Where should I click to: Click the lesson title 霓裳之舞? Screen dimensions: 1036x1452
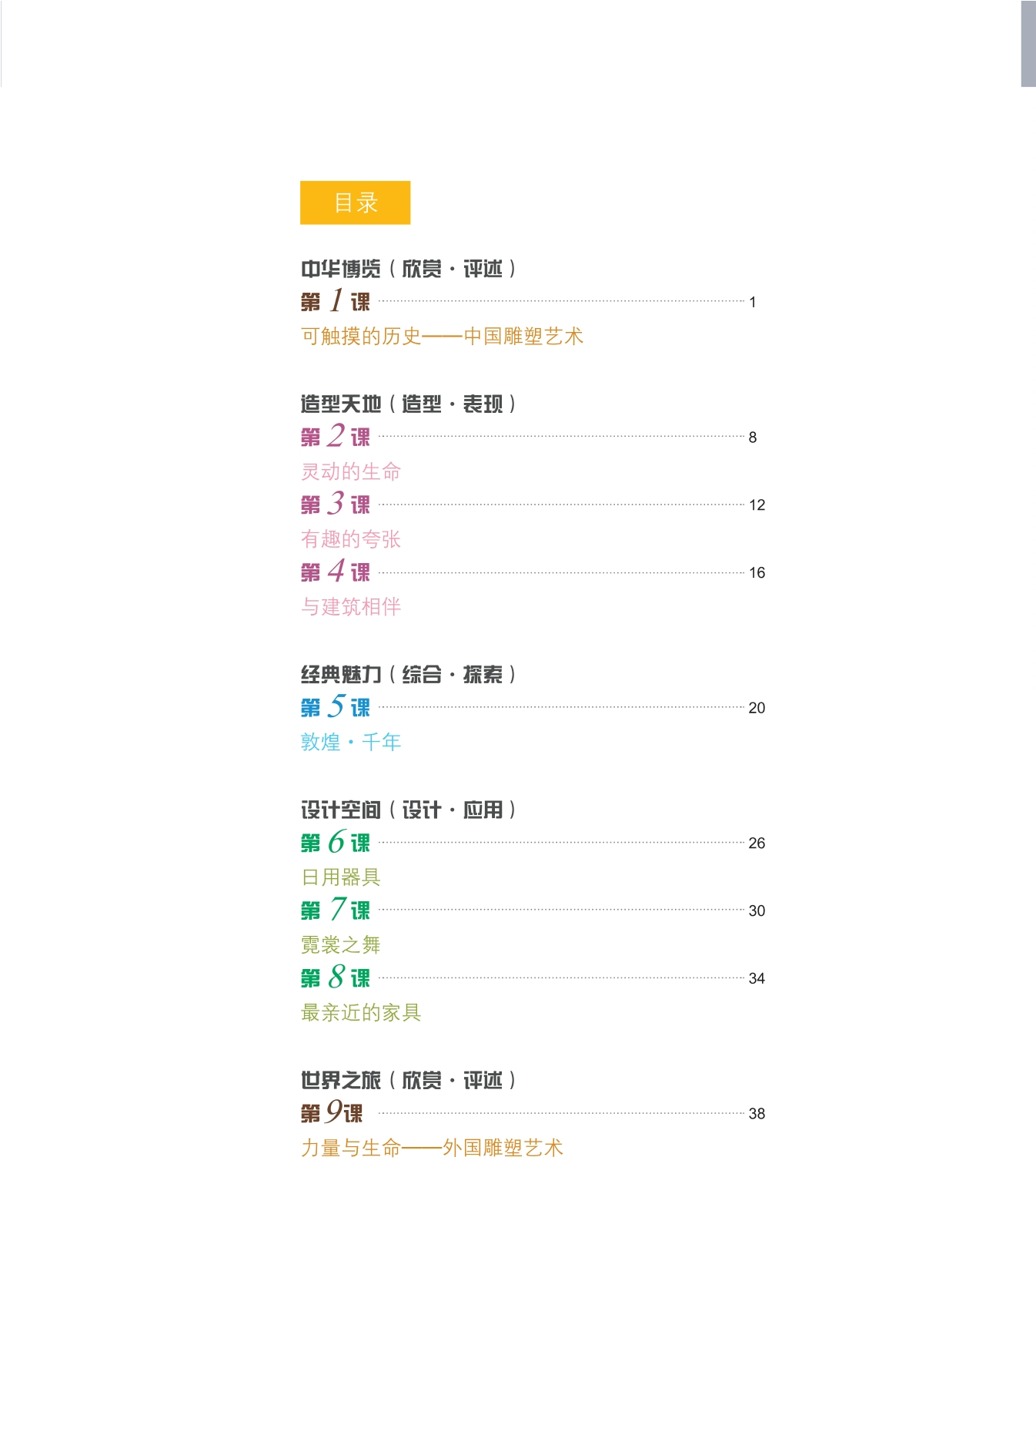click(x=341, y=945)
